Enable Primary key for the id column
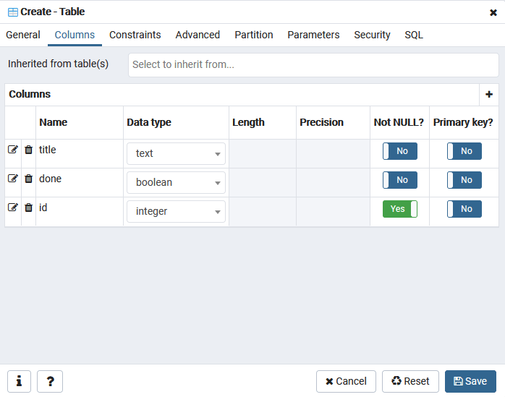 tap(464, 209)
